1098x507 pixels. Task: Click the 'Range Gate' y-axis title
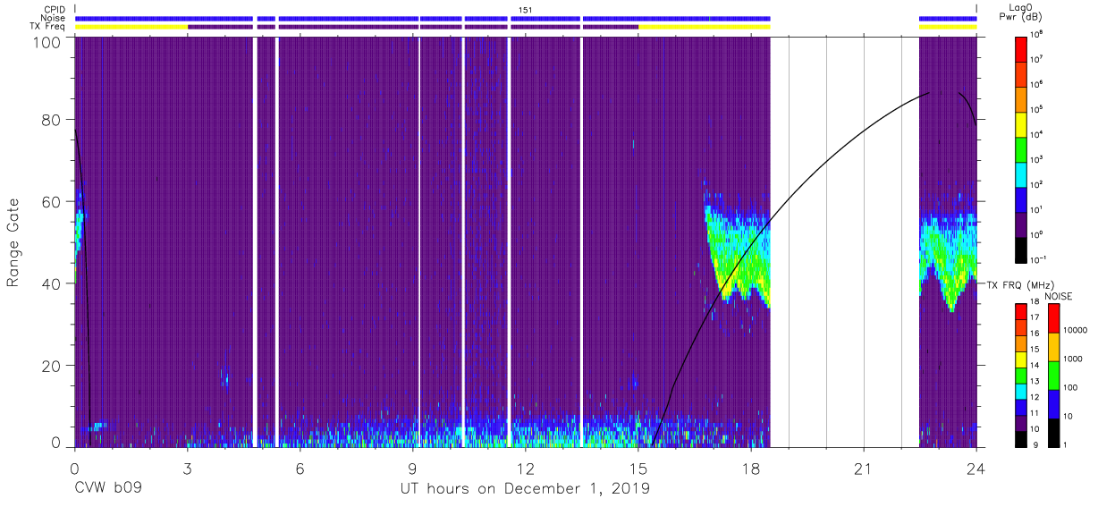14,243
